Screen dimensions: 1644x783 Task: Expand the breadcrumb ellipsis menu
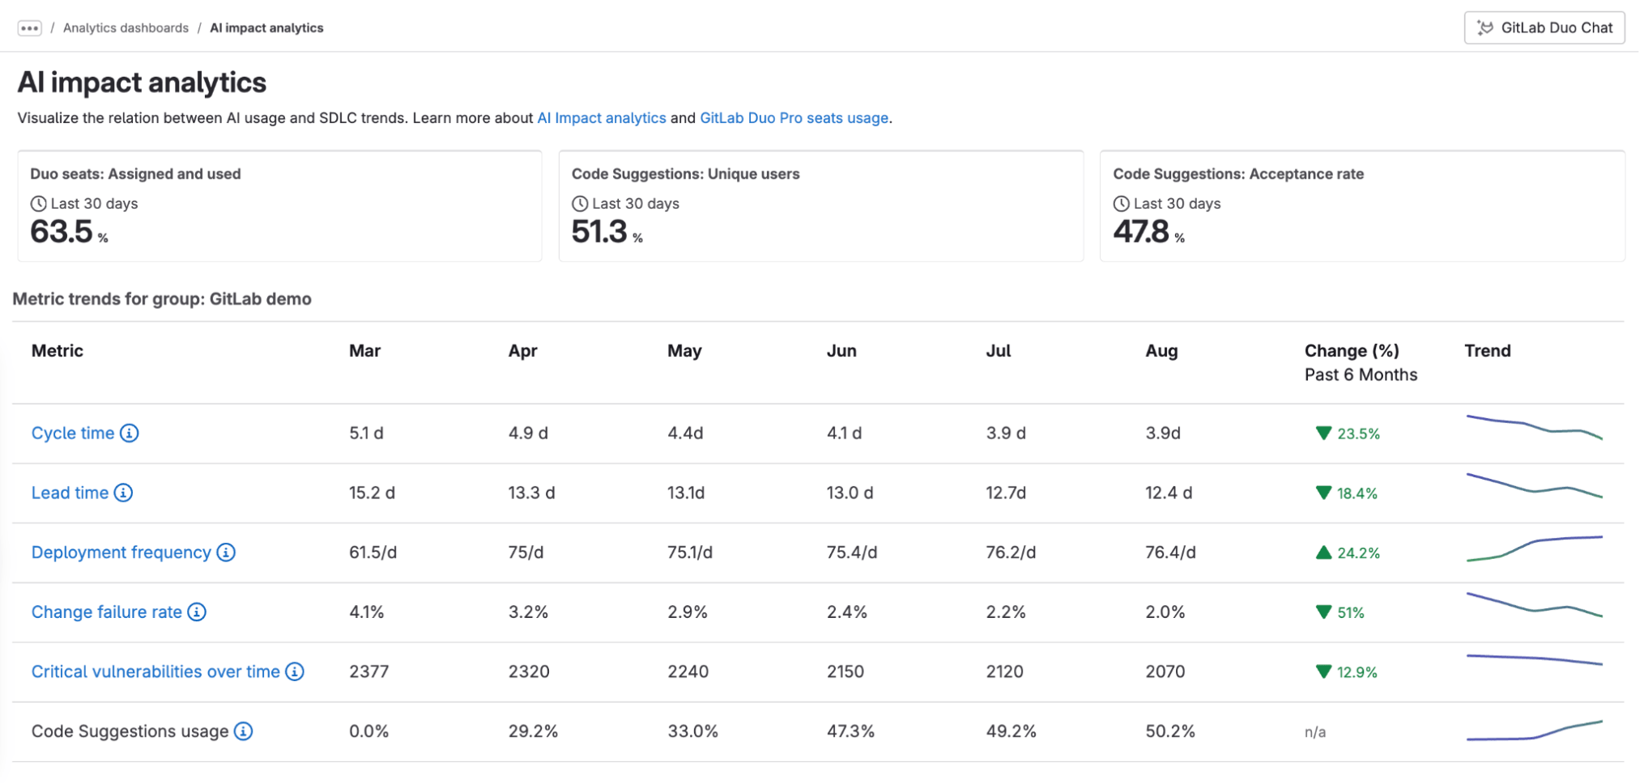pyautogui.click(x=30, y=27)
